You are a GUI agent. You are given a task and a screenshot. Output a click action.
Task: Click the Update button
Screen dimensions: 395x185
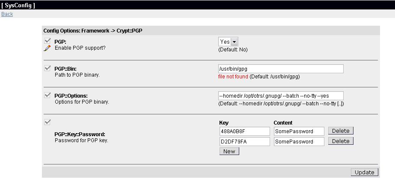click(364, 173)
